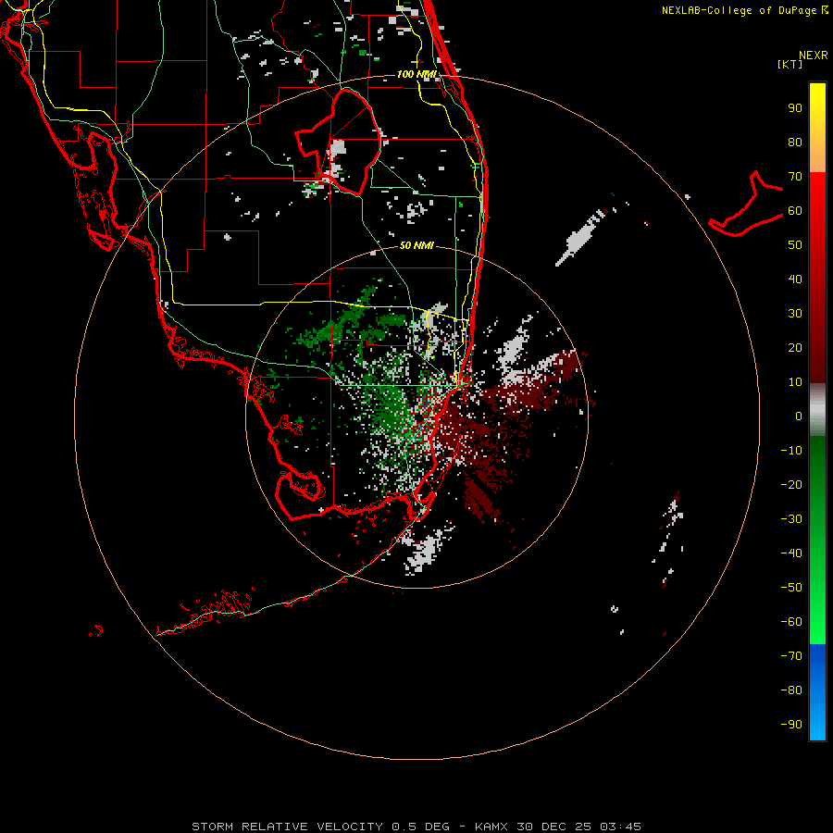The height and width of the screenshot is (833, 833).
Task: Click the Storm Relative Velocity caption at the bottom
Action: (416, 827)
